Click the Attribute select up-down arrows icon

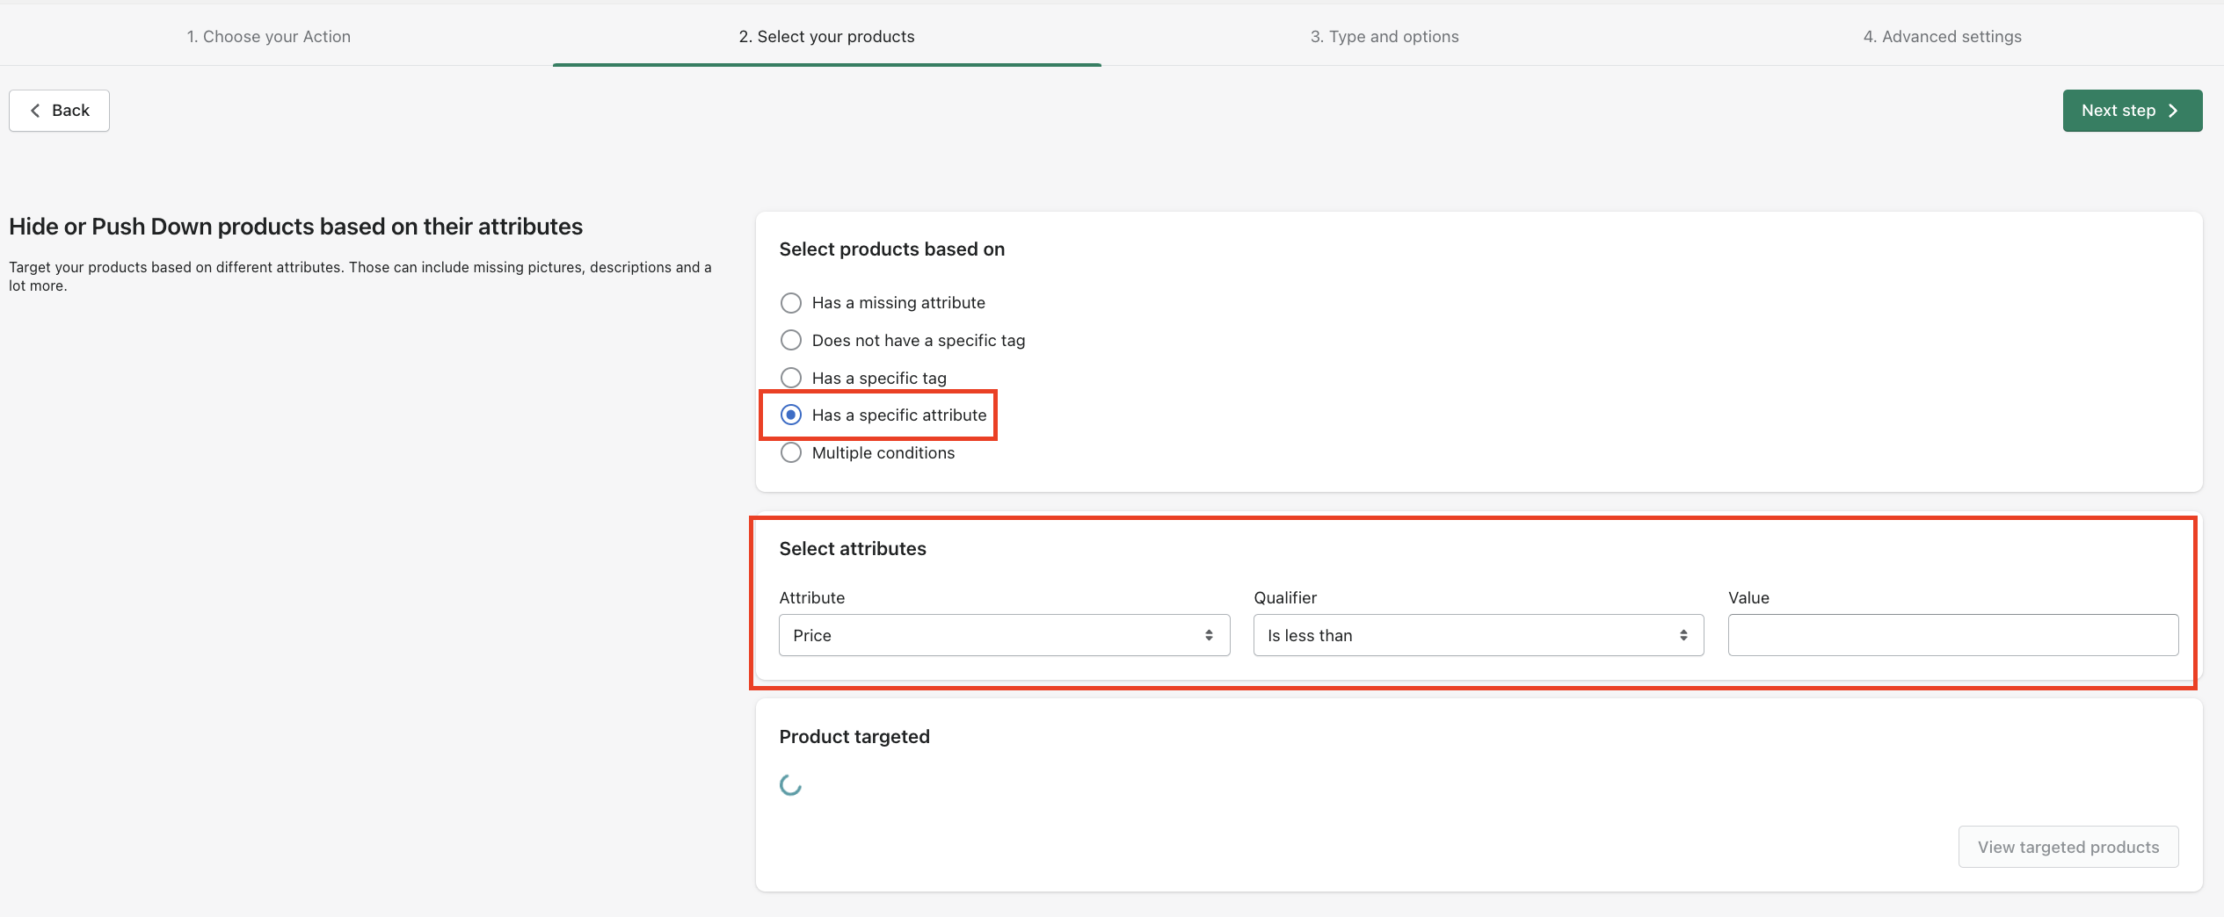(1209, 635)
